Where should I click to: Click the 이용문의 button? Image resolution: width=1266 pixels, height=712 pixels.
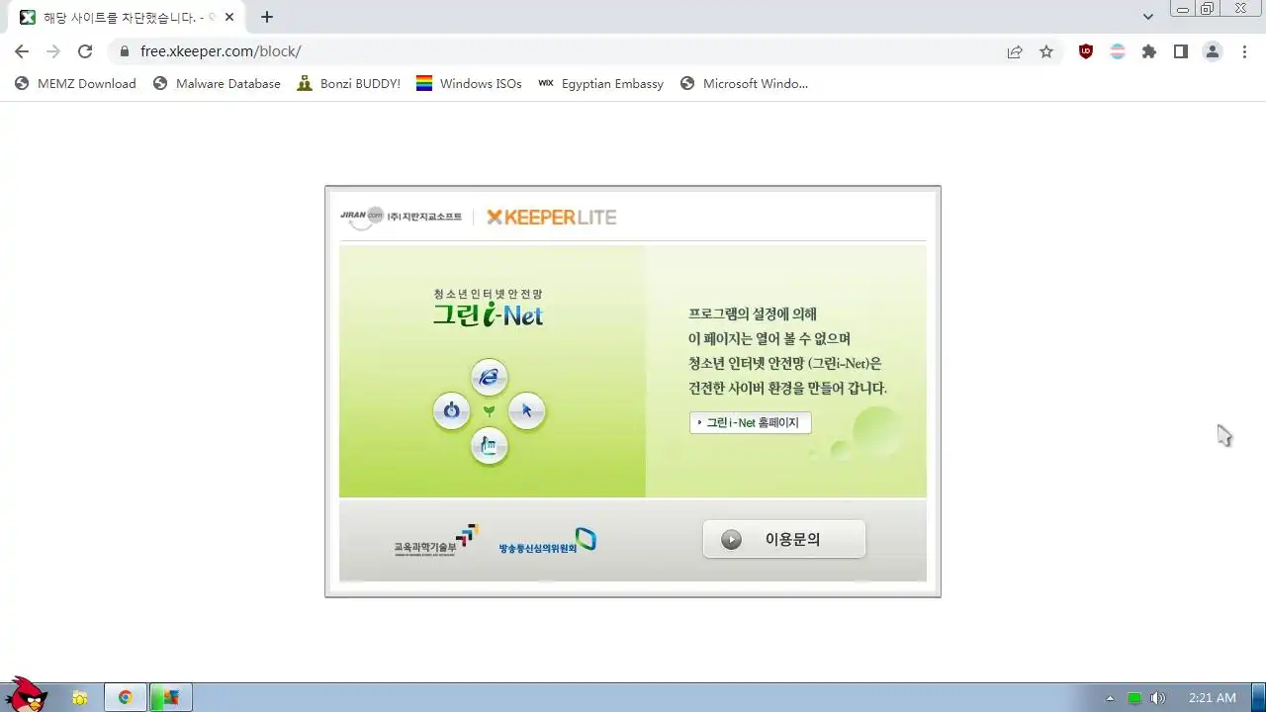point(784,539)
